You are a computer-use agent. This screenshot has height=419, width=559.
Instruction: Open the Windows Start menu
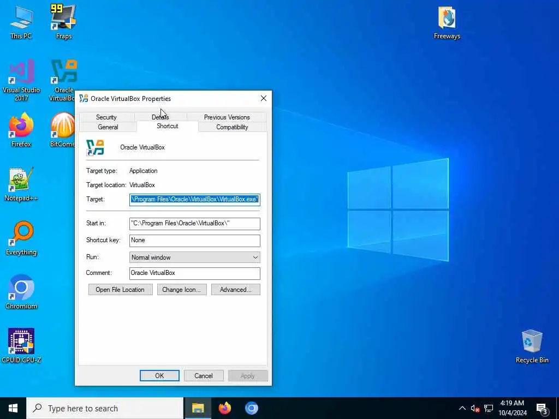click(13, 408)
